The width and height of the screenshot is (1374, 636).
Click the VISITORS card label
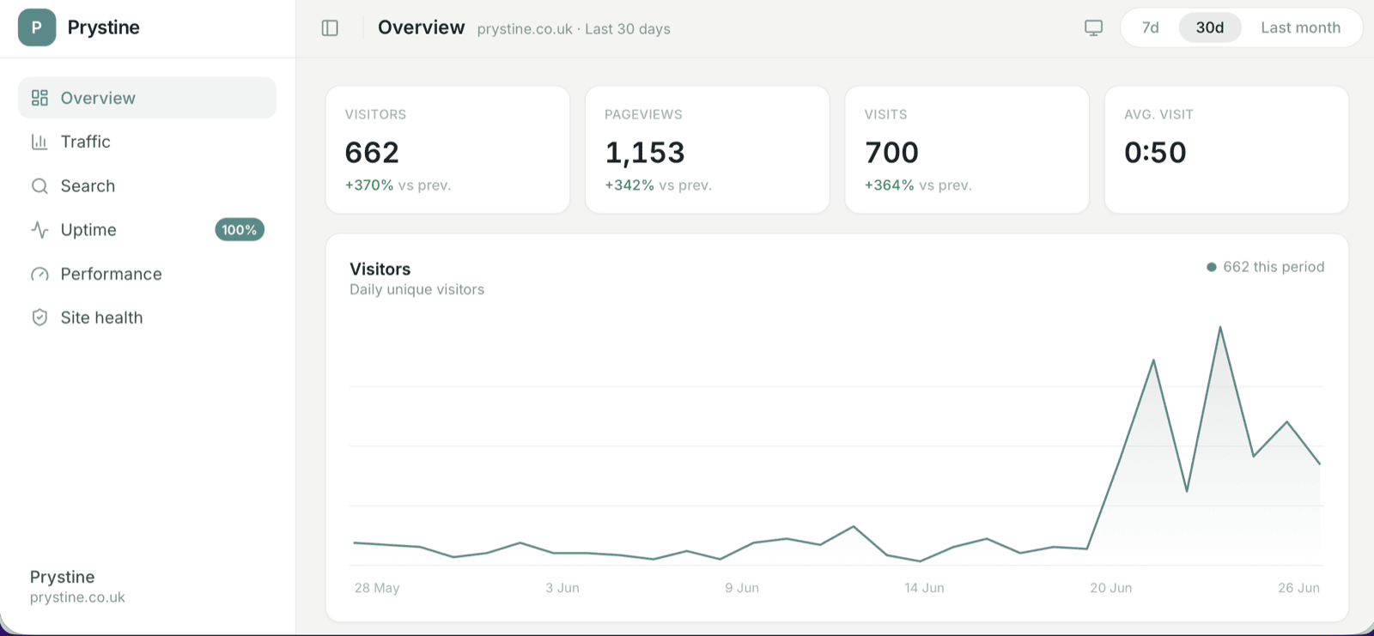pos(375,114)
